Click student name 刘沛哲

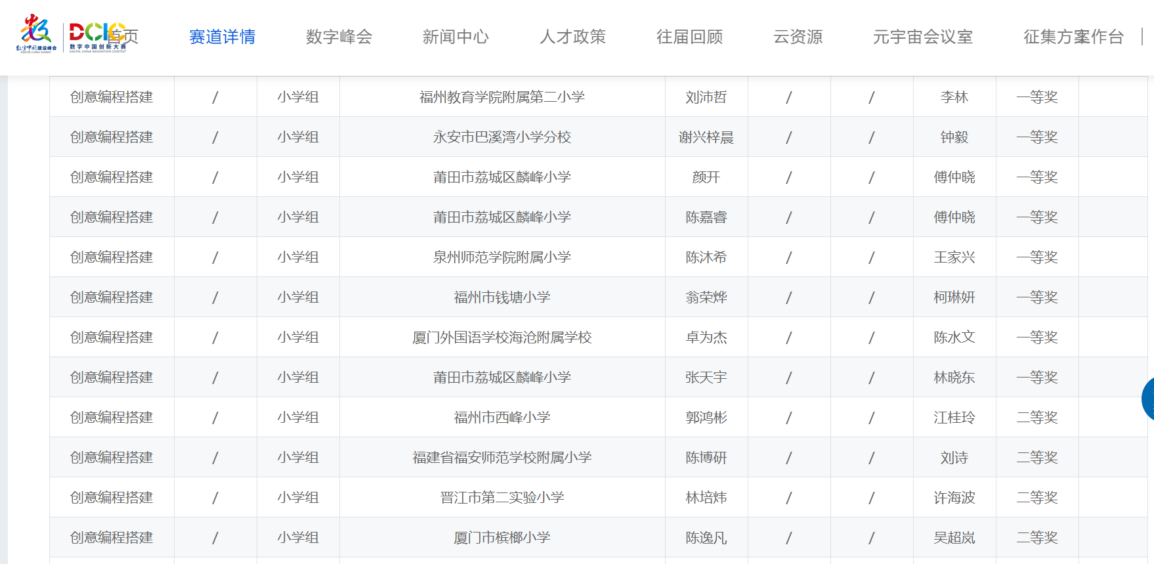[706, 97]
